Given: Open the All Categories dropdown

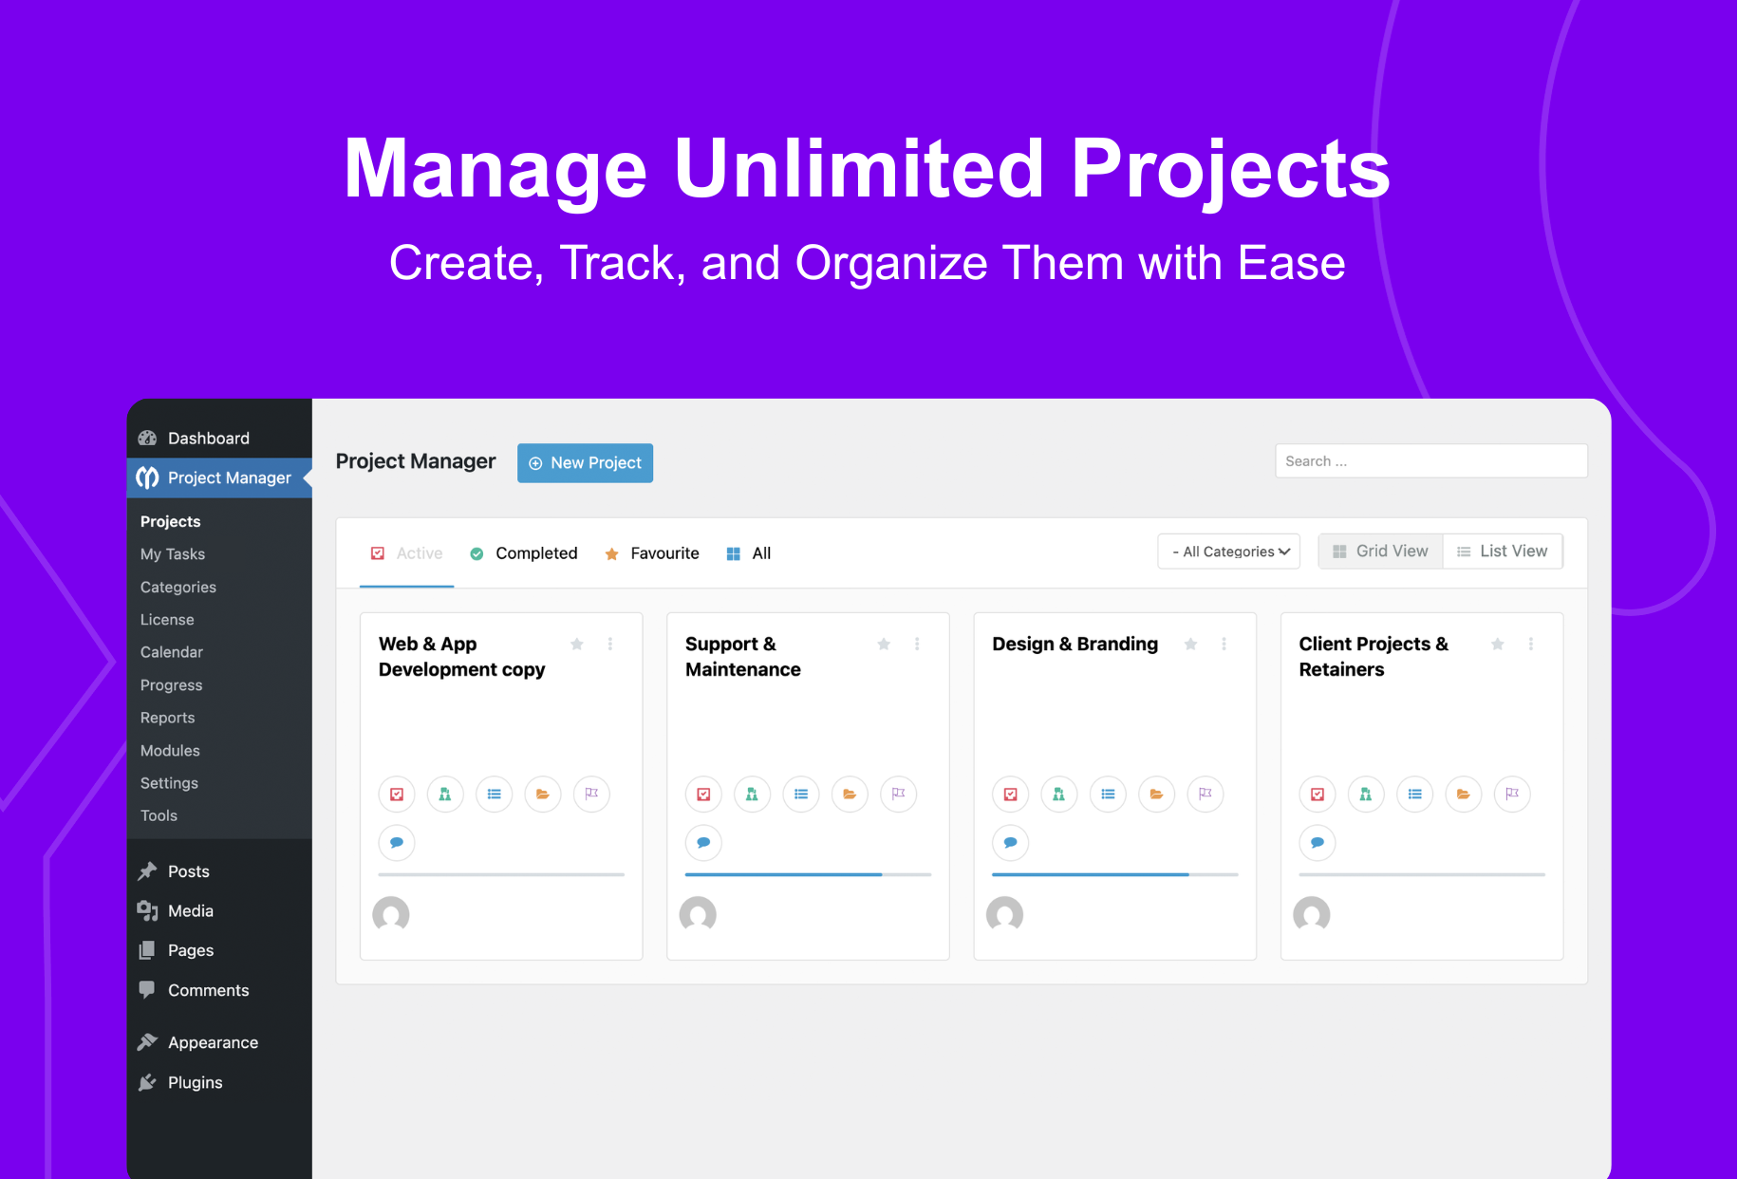Looking at the screenshot, I should 1228,551.
